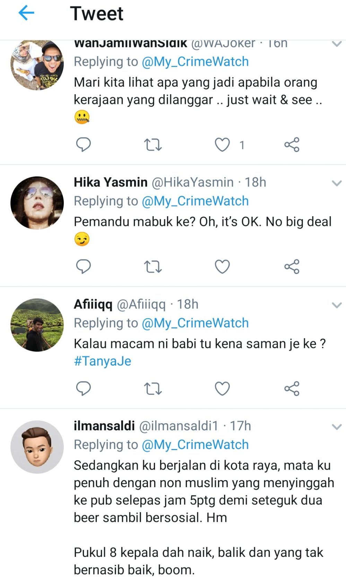The height and width of the screenshot is (579, 346).
Task: Retweet Hika Yasmin's tweet
Action: click(x=153, y=266)
